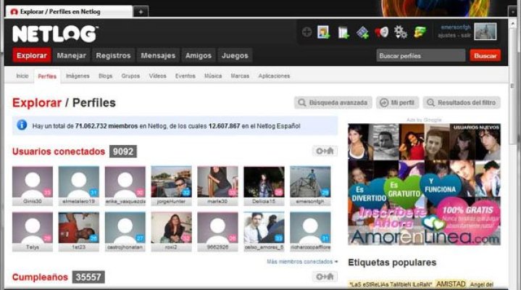Click the add photo icon in header
Screen dimensions: 521x290
click(x=323, y=32)
